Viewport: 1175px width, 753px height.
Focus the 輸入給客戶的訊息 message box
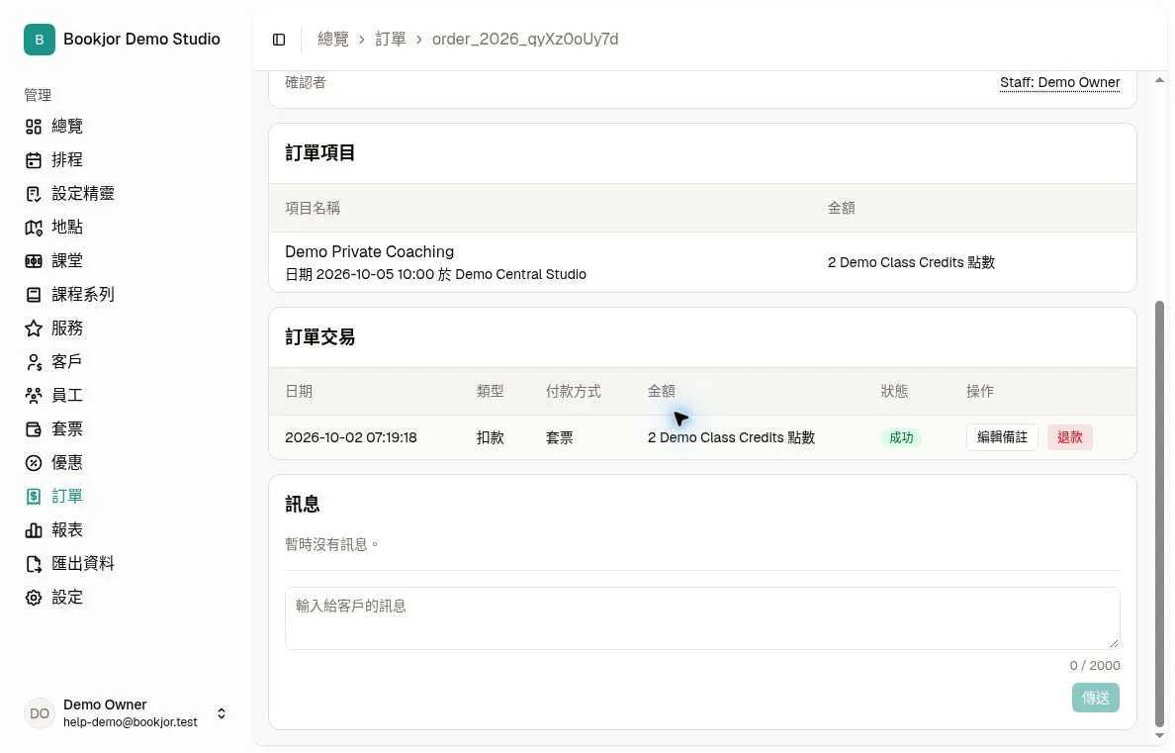(702, 618)
